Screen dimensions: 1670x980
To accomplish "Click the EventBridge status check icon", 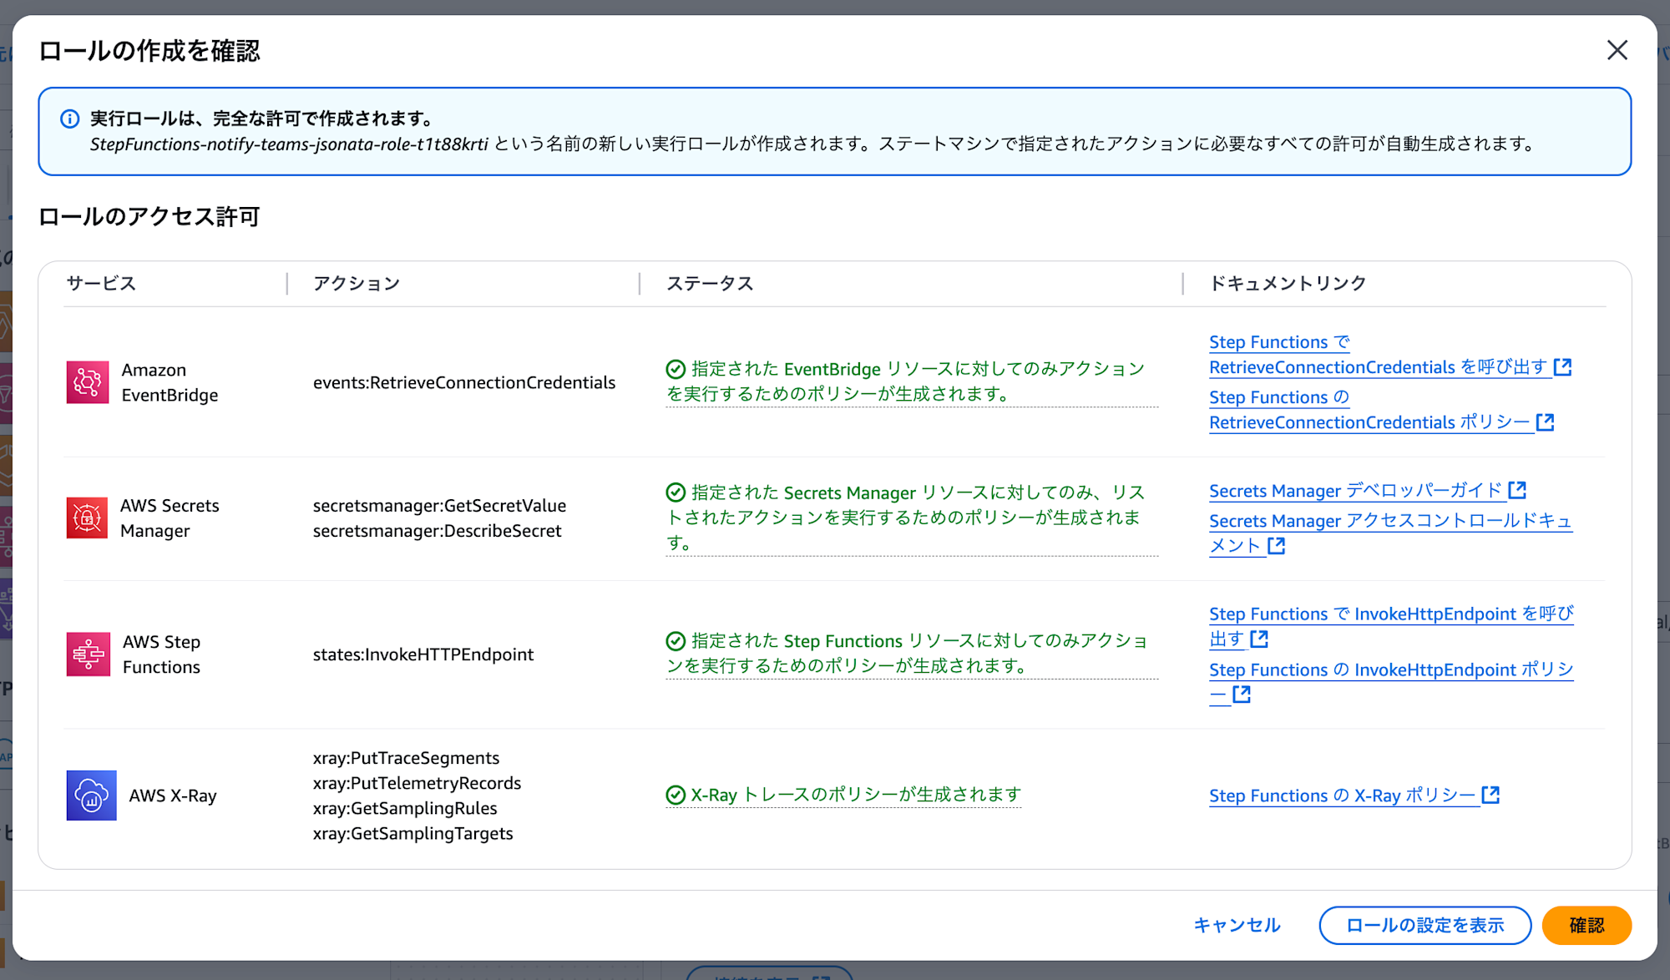I will pyautogui.click(x=676, y=369).
